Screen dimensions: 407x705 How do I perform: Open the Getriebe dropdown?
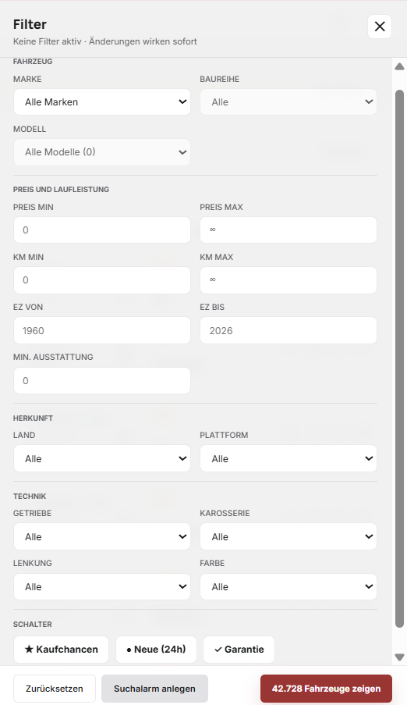point(102,536)
